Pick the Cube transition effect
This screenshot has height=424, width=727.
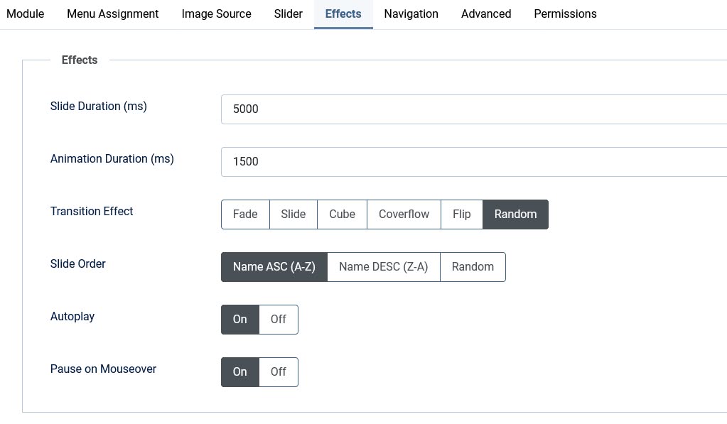pyautogui.click(x=342, y=214)
